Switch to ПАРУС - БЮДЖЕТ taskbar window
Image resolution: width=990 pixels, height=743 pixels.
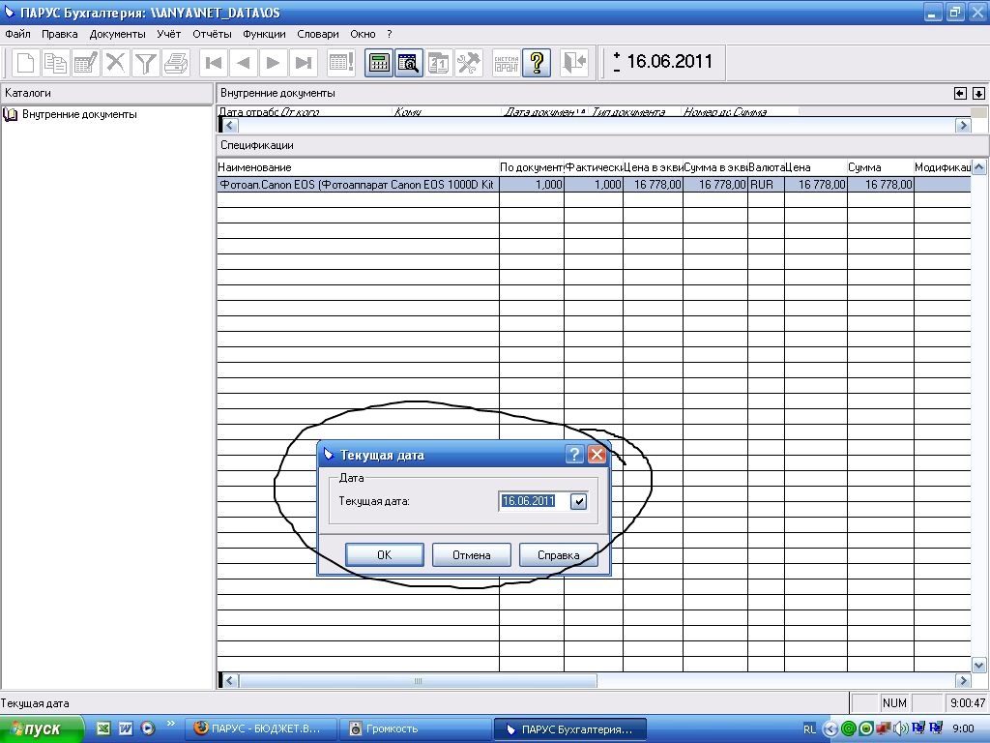(x=261, y=728)
